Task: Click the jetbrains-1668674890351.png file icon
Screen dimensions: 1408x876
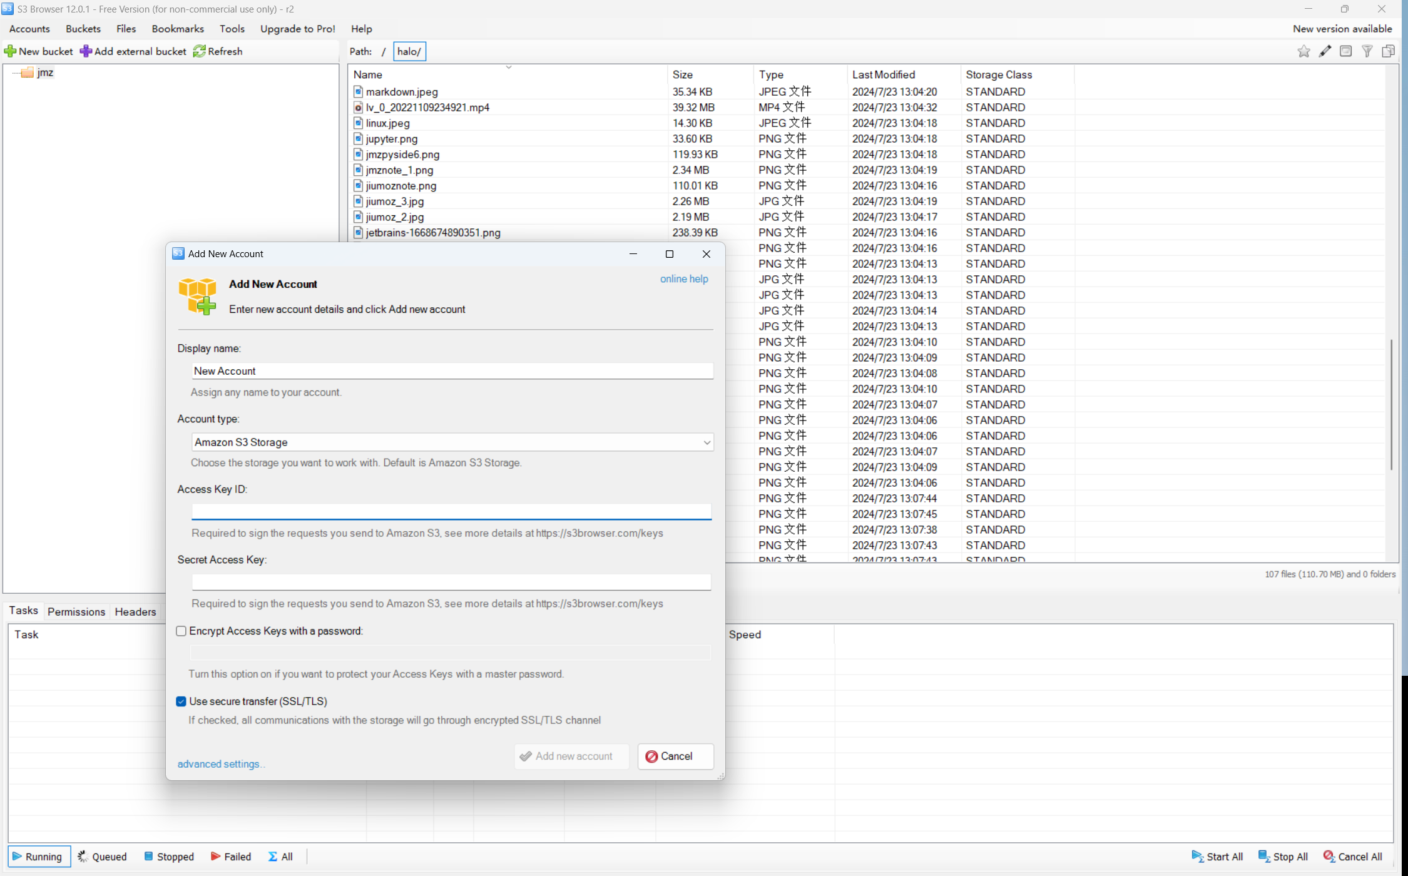Action: pyautogui.click(x=358, y=232)
